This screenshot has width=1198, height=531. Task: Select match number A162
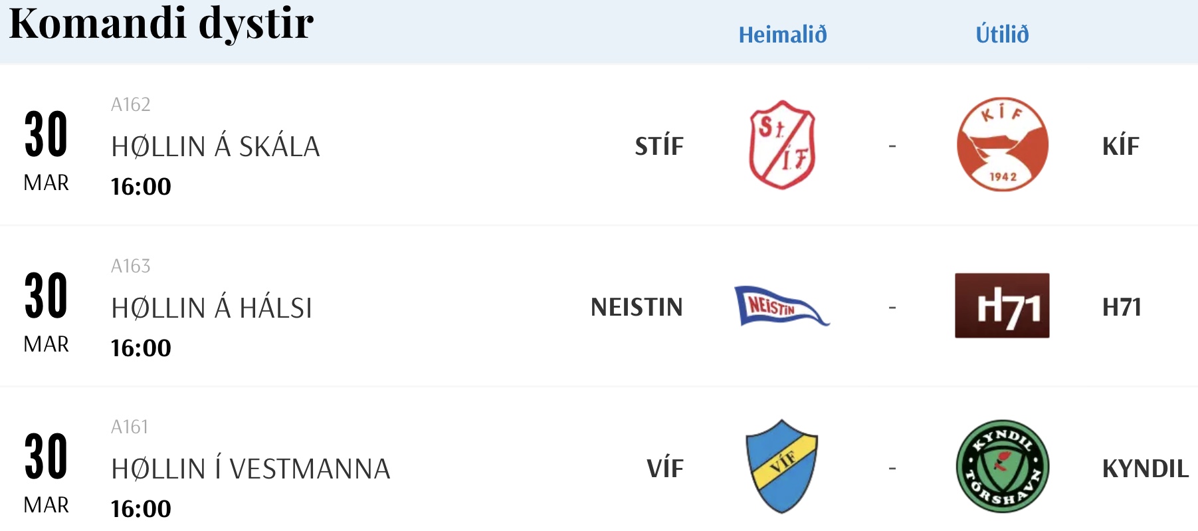coord(130,104)
